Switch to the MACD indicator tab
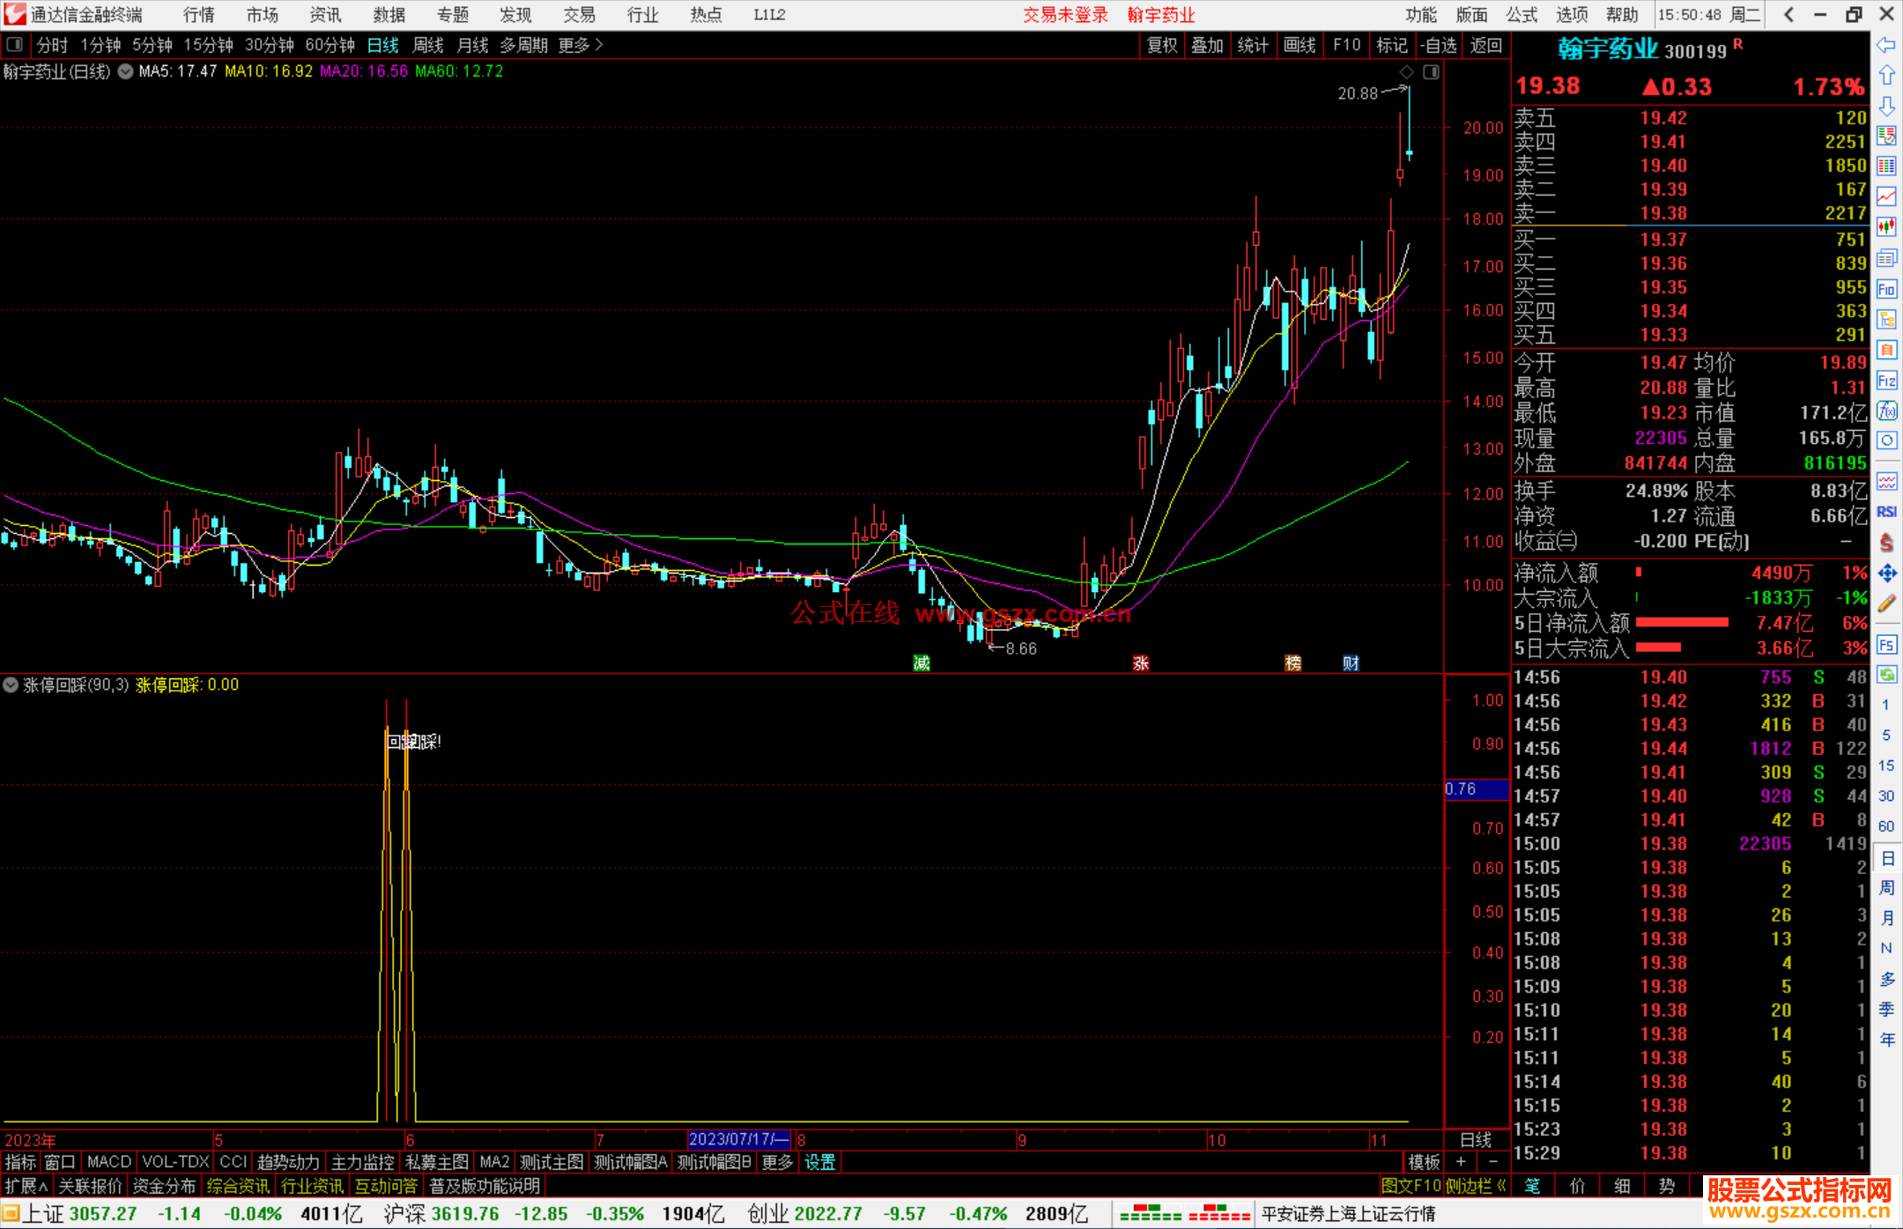Viewport: 1903px width, 1229px height. coord(108,1162)
